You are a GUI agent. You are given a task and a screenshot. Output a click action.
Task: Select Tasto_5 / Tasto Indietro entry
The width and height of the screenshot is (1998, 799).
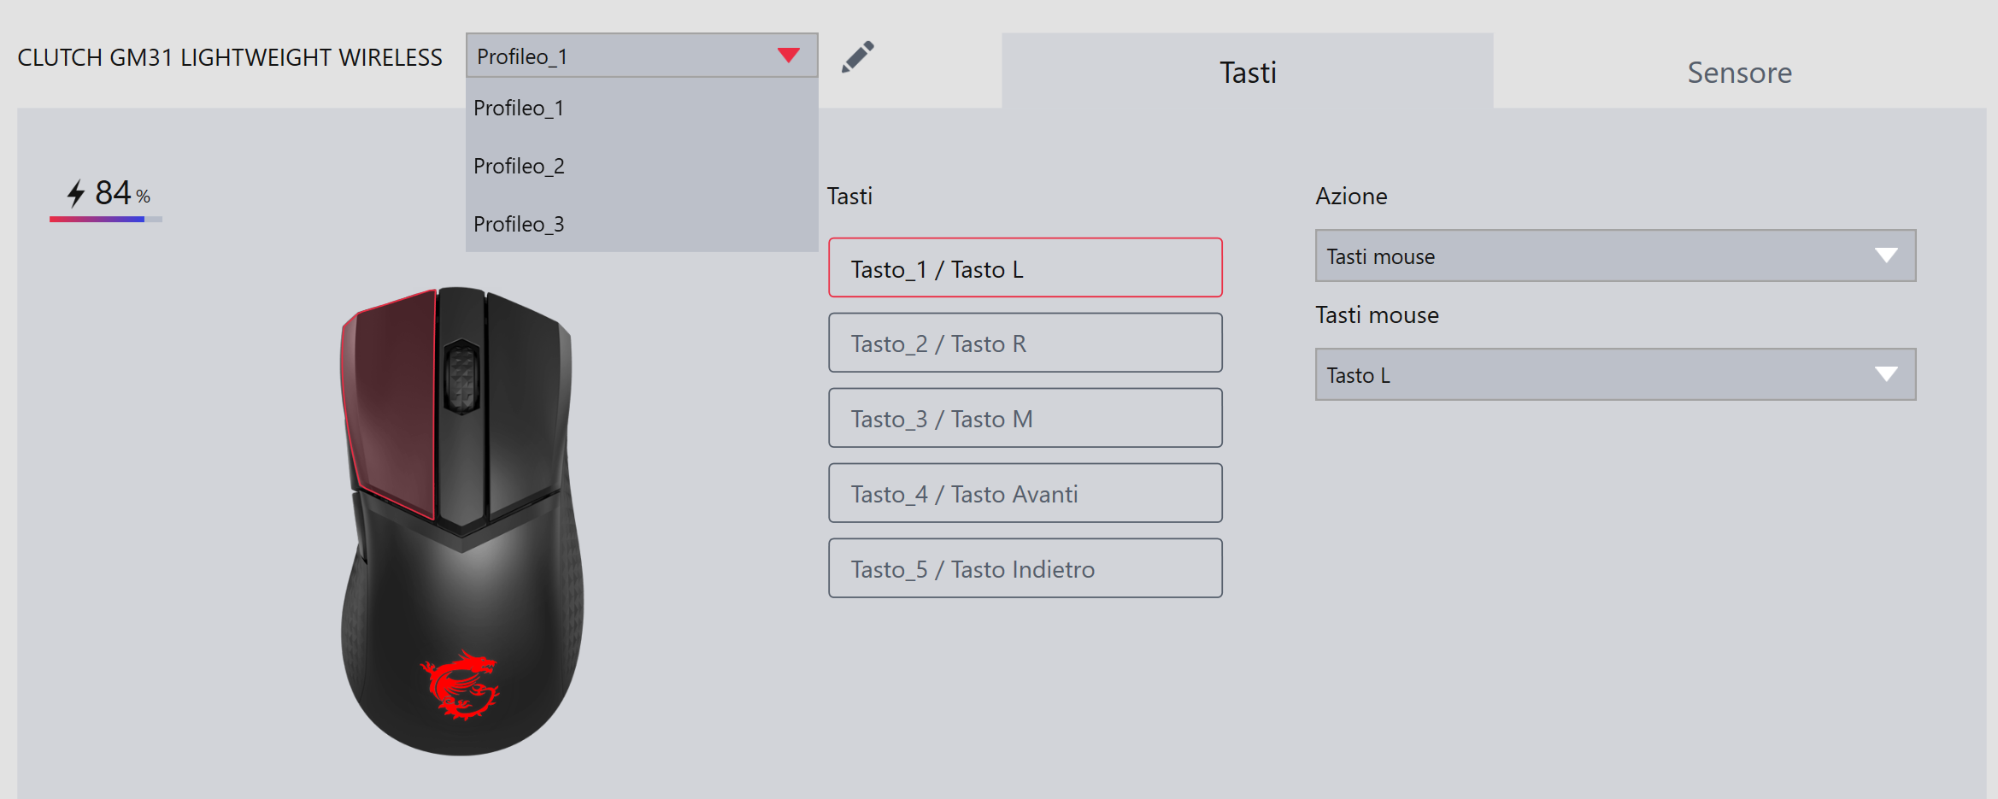click(x=1025, y=568)
